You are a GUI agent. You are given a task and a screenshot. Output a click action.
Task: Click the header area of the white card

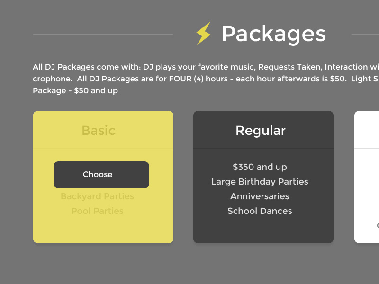368,130
